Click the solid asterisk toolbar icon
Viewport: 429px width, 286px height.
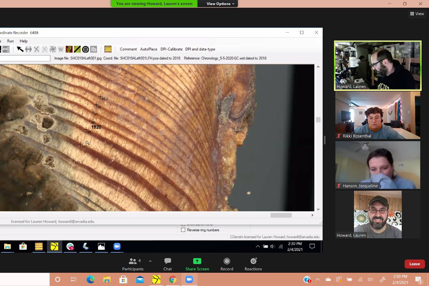53,49
